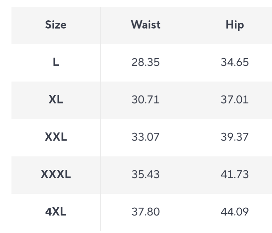This screenshot has height=233, width=272.
Task: Click the Waist column header
Action: pyautogui.click(x=145, y=25)
